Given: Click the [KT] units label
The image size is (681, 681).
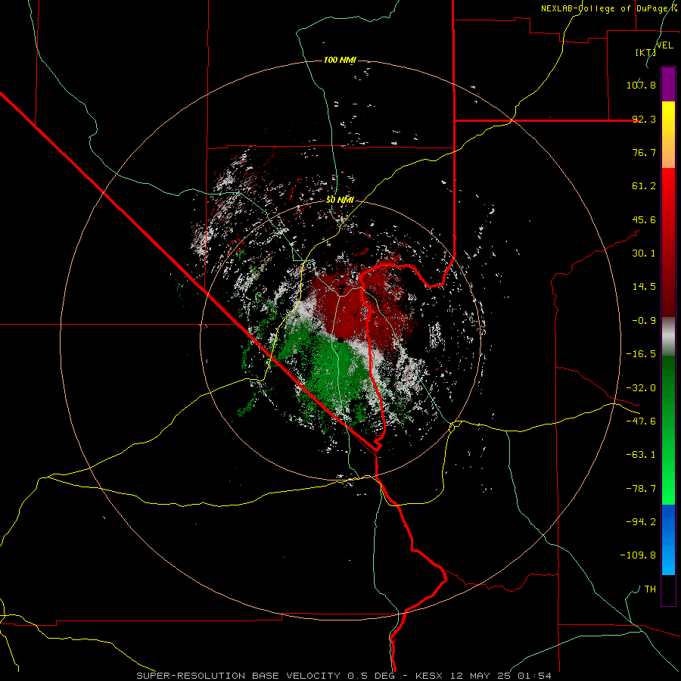Looking at the screenshot, I should [646, 52].
